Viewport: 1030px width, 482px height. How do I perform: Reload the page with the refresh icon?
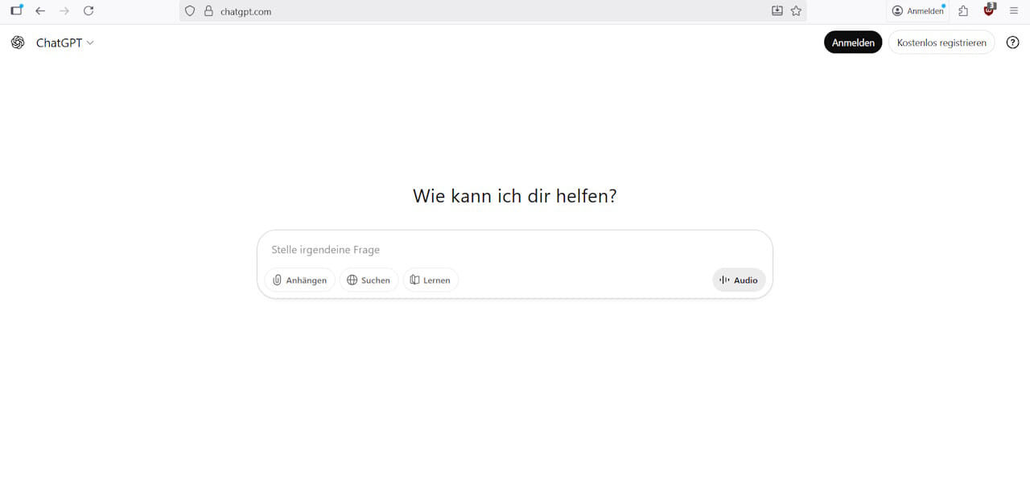(x=89, y=10)
